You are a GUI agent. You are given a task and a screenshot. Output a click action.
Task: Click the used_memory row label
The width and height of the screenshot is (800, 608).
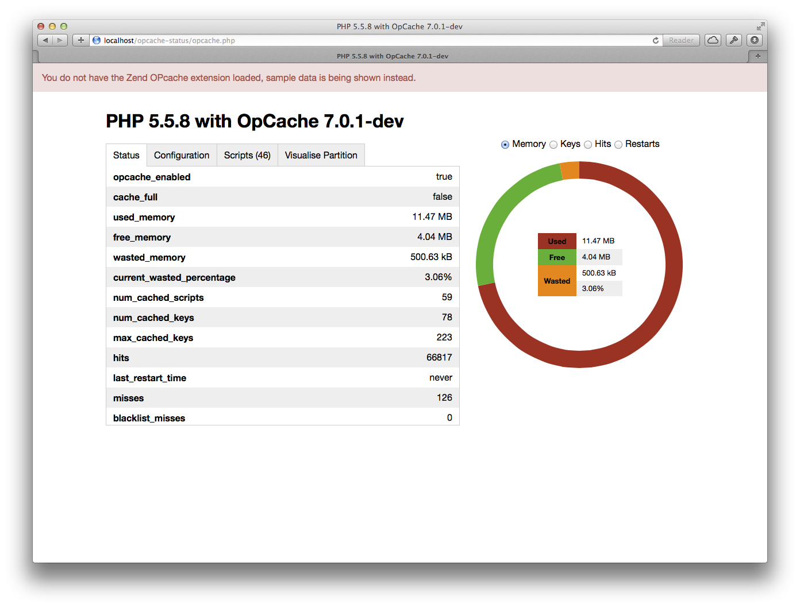[144, 217]
